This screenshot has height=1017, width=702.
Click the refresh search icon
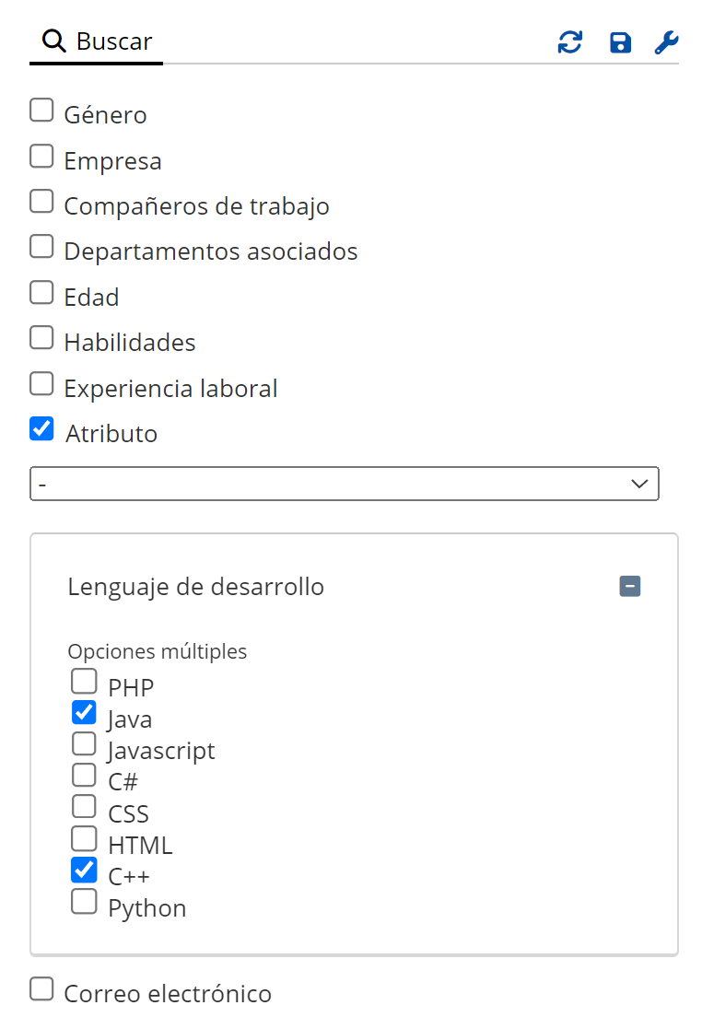coord(570,42)
